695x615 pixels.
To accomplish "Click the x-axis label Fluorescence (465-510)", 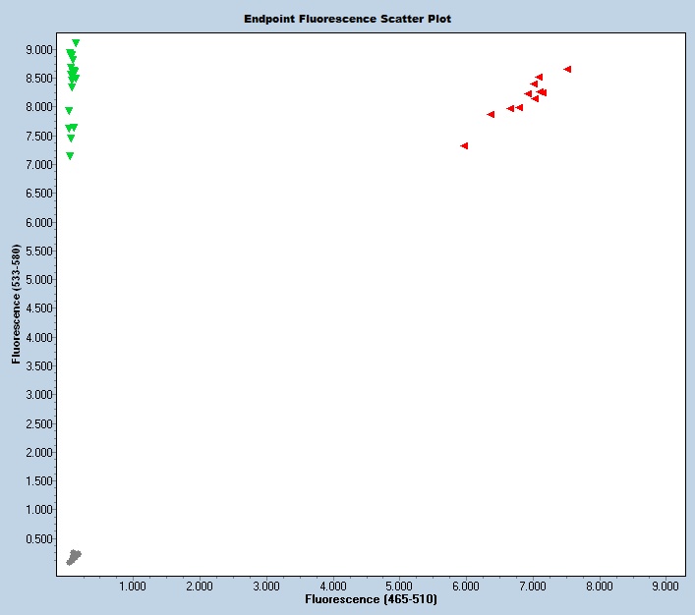I will pyautogui.click(x=371, y=598).
